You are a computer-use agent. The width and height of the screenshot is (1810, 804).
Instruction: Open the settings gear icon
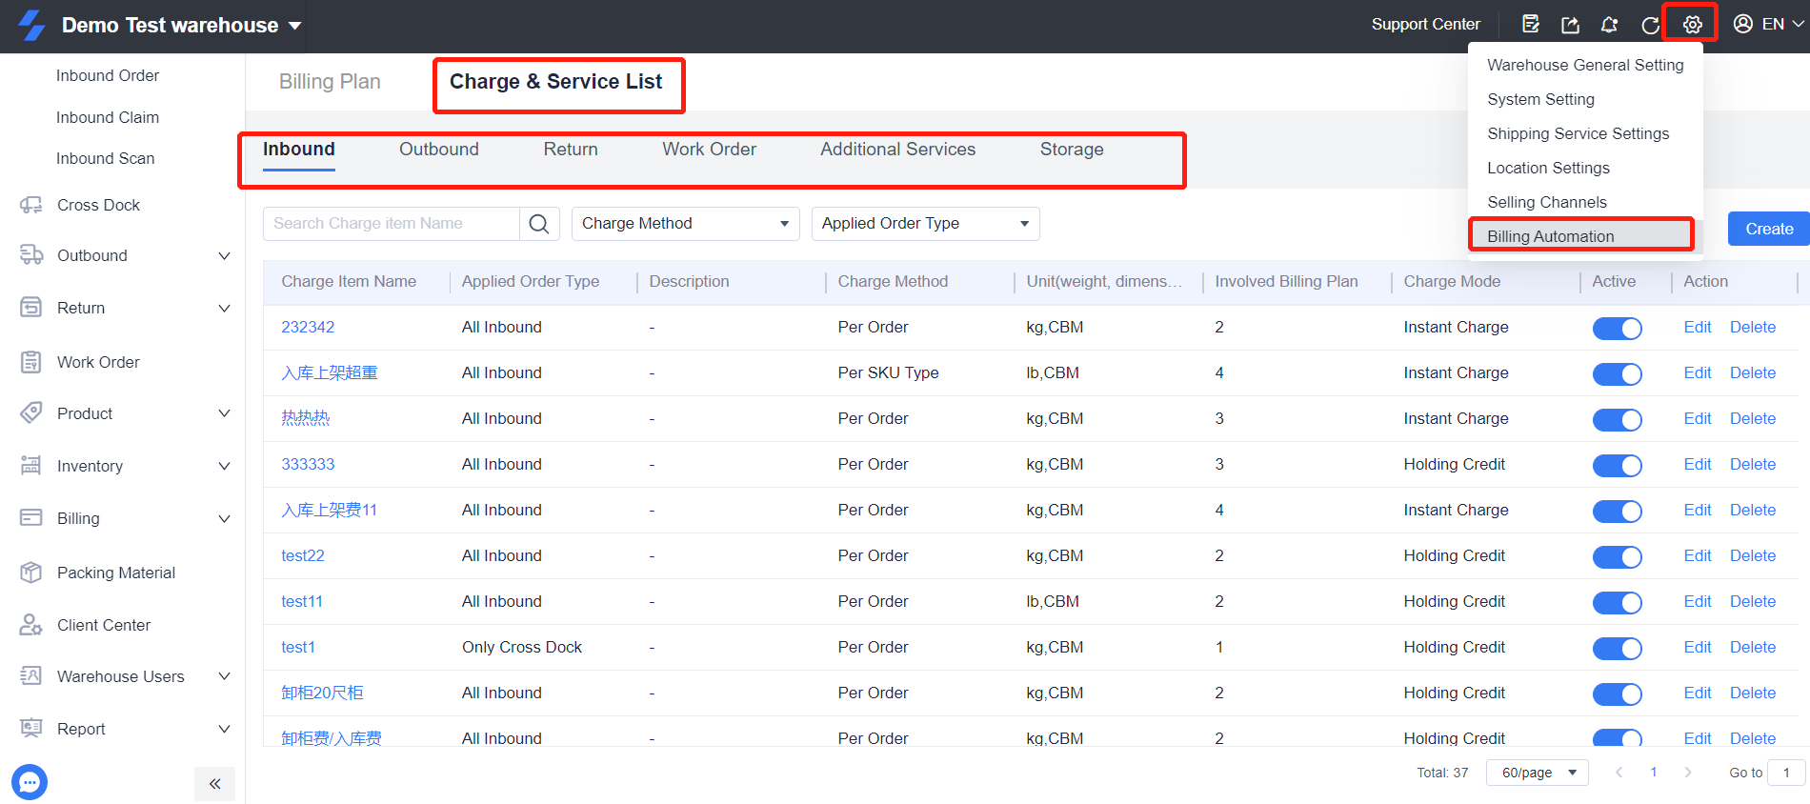click(x=1692, y=25)
